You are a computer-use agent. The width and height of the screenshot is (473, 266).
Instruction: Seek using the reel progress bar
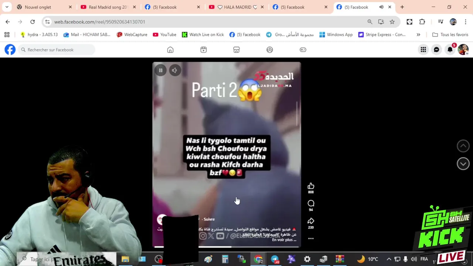(x=227, y=246)
